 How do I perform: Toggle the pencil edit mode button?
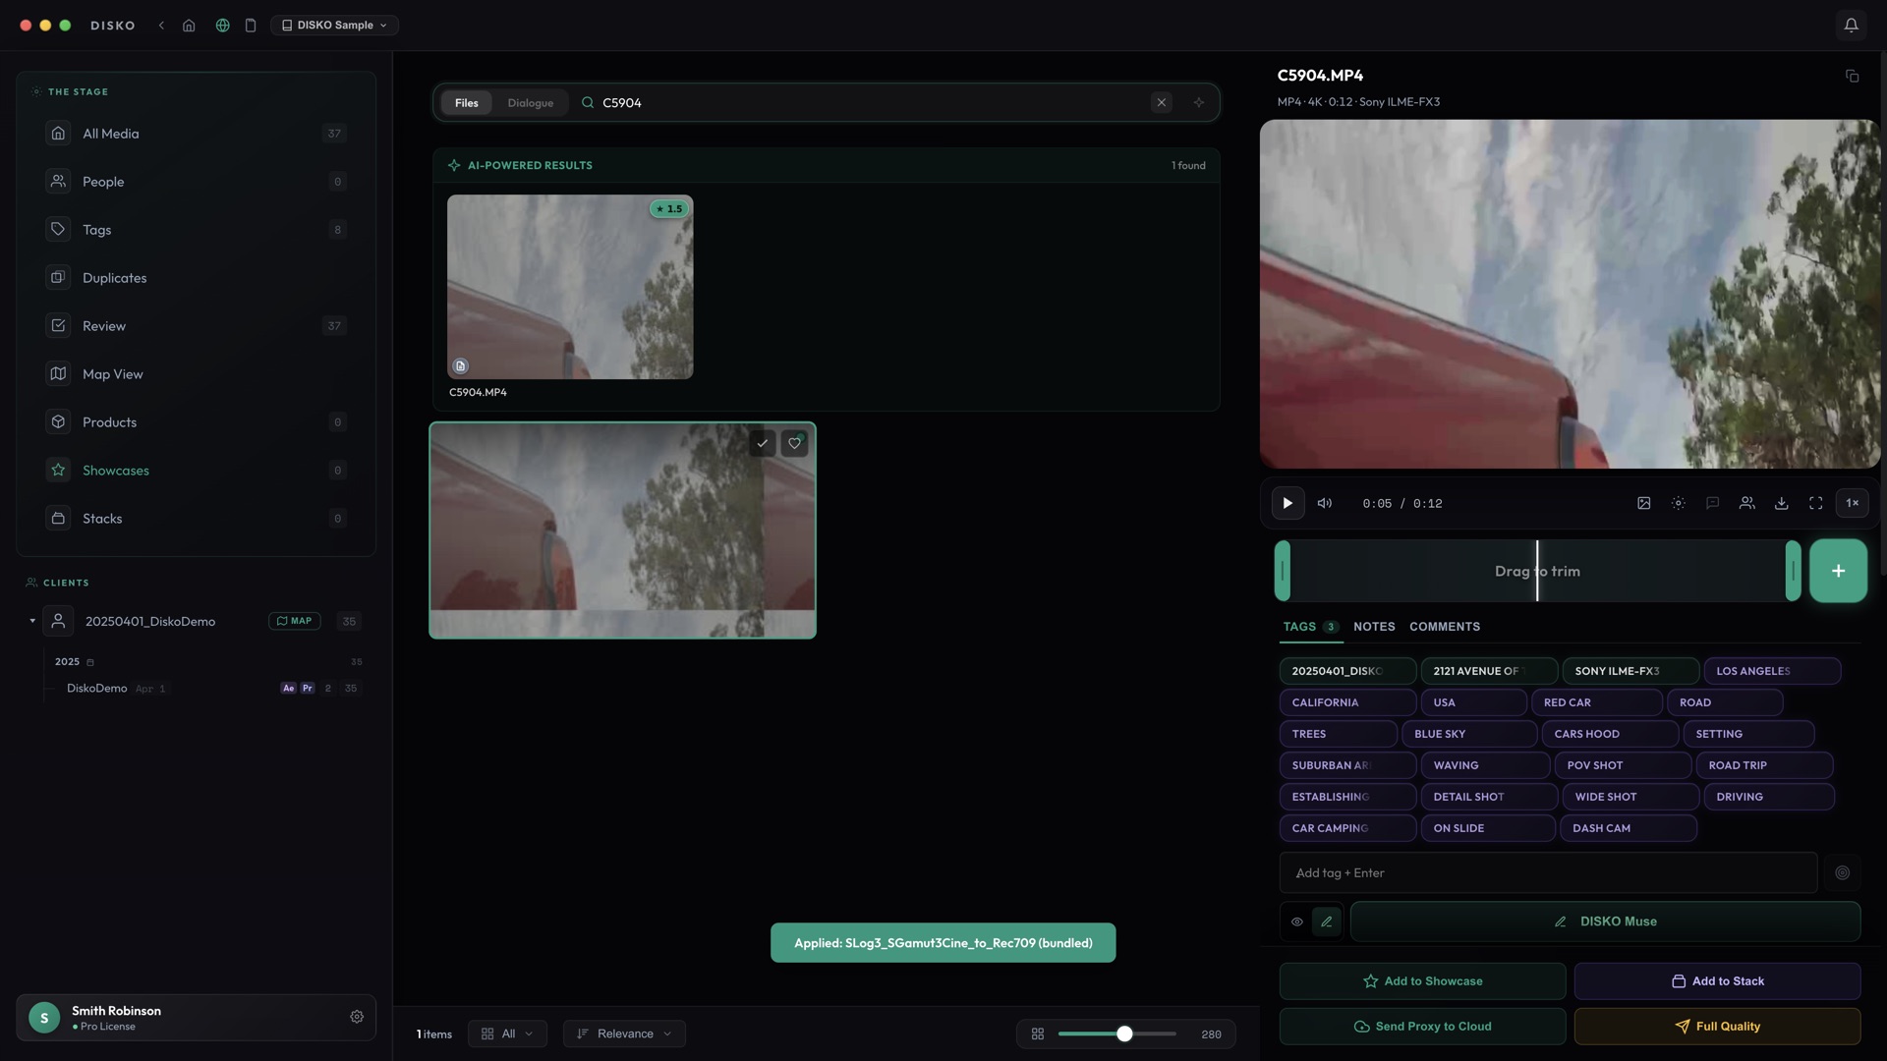[x=1326, y=921]
